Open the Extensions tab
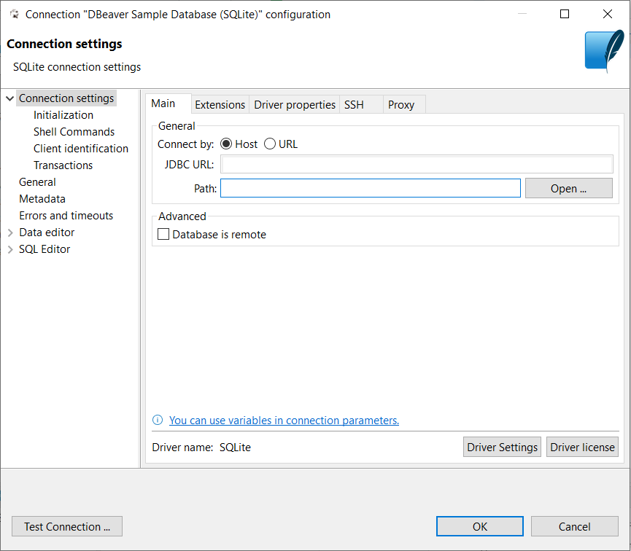 220,105
